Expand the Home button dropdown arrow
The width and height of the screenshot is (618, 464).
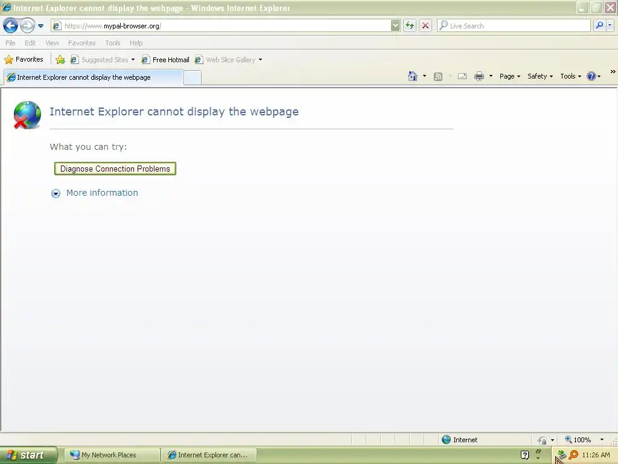[x=424, y=76]
